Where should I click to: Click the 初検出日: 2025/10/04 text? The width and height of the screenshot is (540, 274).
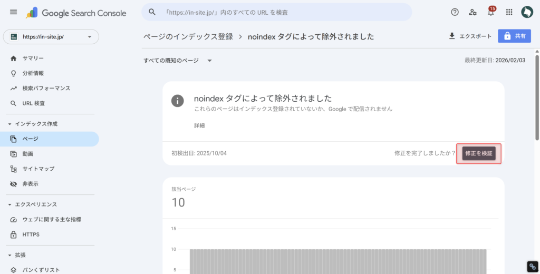tap(199, 153)
